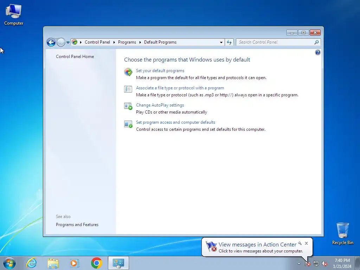Click View messages in Action Center balloon
Image resolution: width=360 pixels, height=270 pixels.
pyautogui.click(x=257, y=245)
